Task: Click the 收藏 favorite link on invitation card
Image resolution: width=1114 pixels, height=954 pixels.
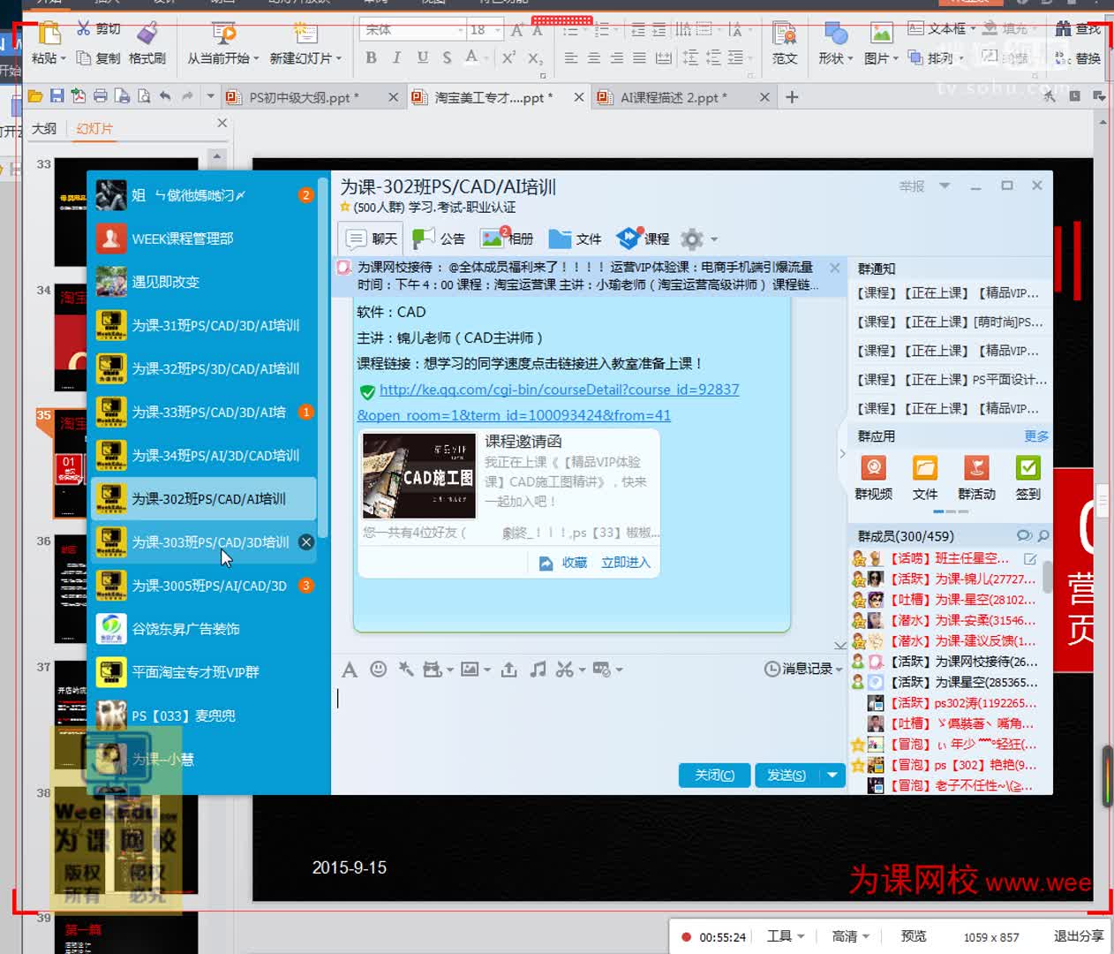Action: point(563,563)
